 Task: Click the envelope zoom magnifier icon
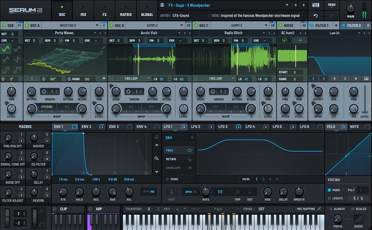click(157, 158)
